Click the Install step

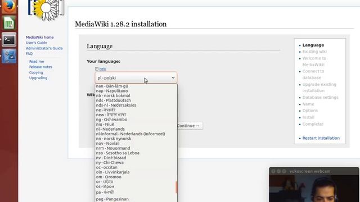point(308,117)
